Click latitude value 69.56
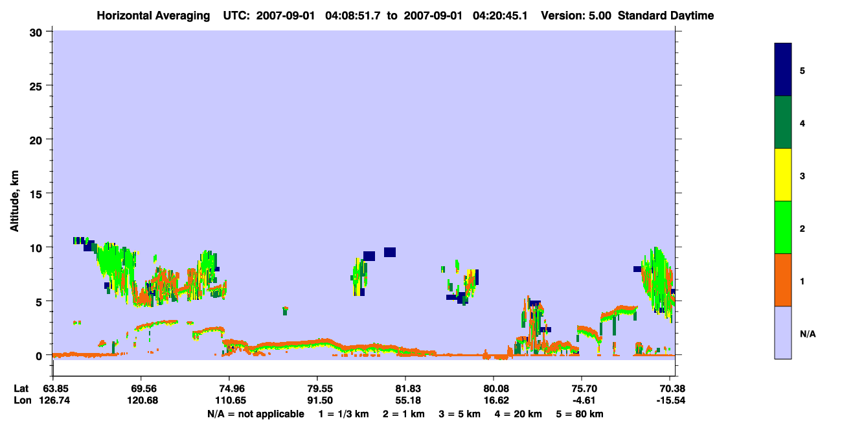Screen dimensions: 842x432 click(141, 389)
